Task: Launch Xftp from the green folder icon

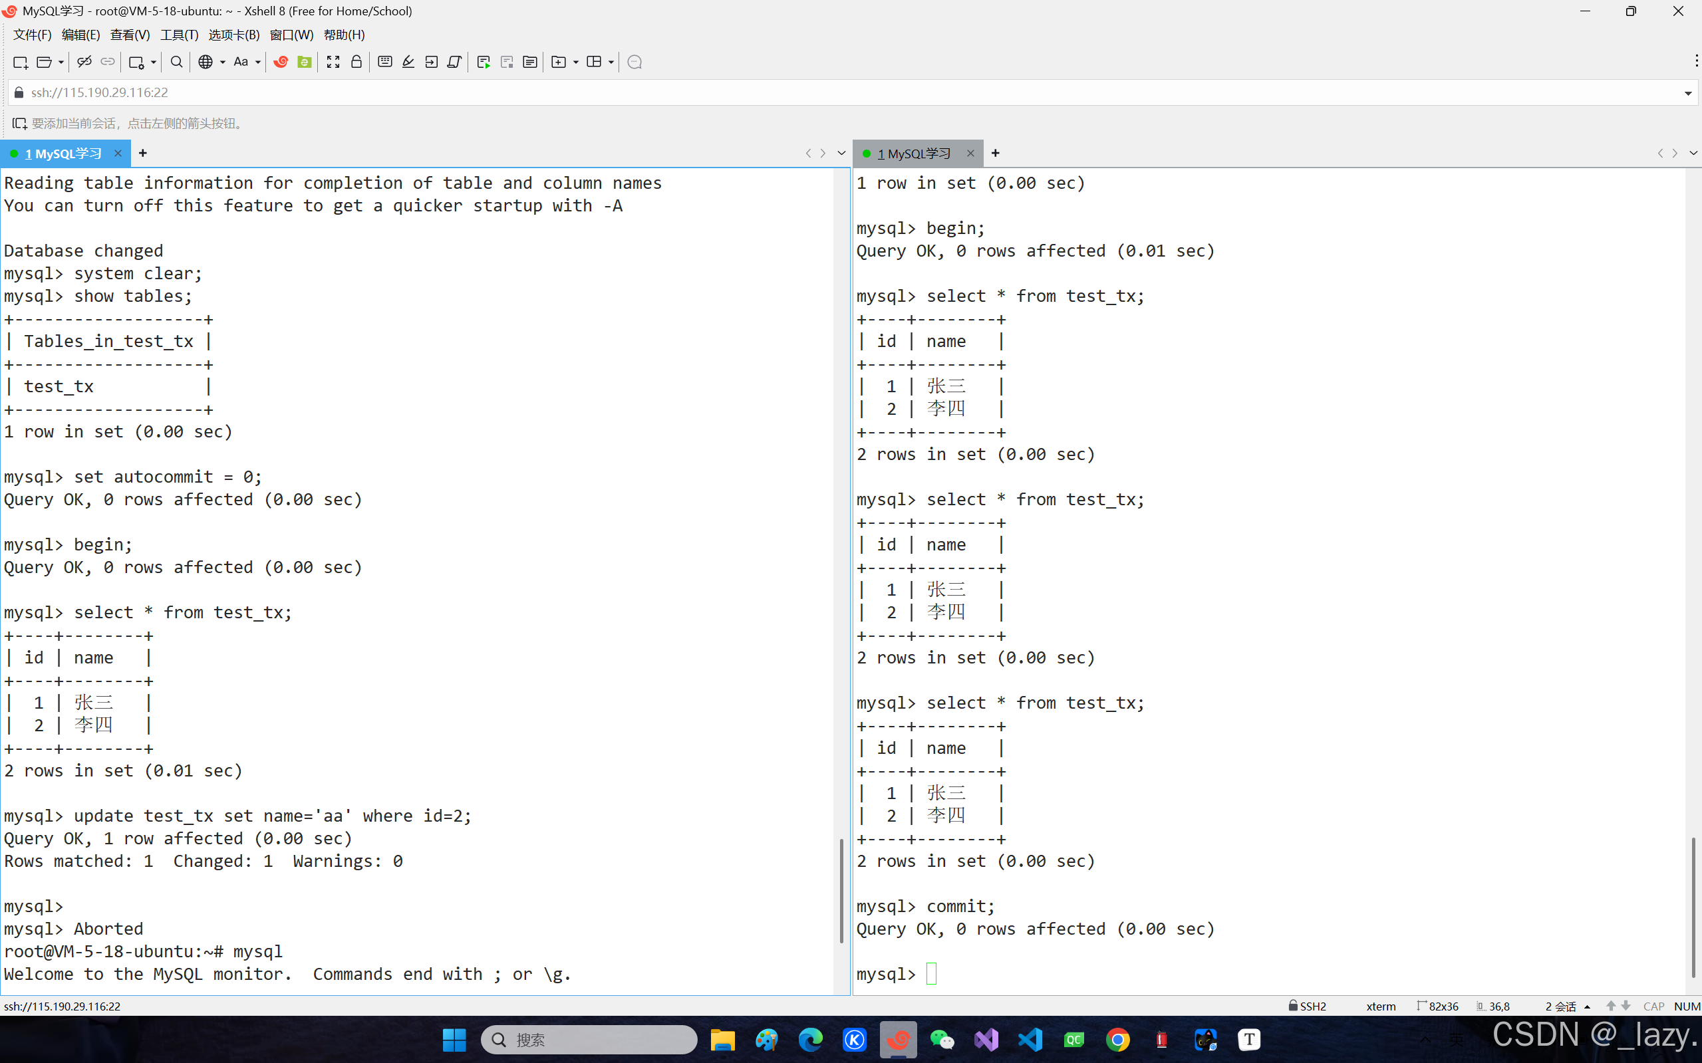Action: pyautogui.click(x=304, y=62)
